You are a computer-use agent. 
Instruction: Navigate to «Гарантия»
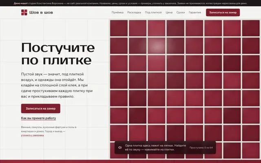(x=195, y=13)
